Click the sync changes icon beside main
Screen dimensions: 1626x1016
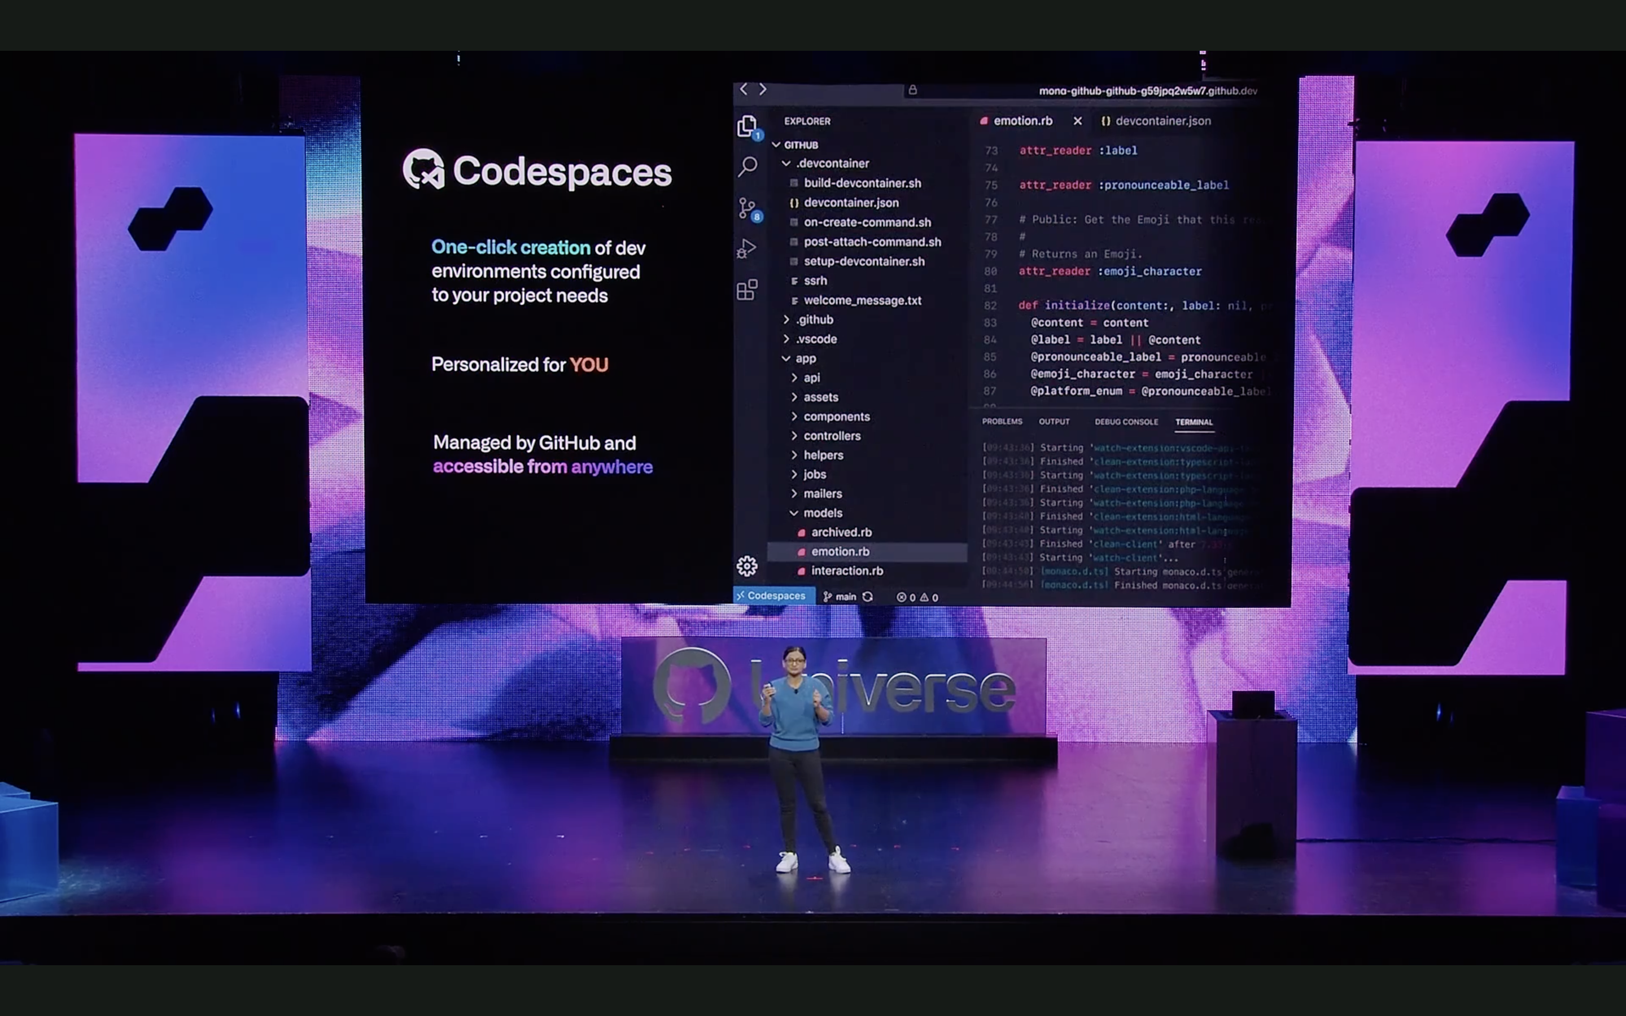[x=867, y=597]
